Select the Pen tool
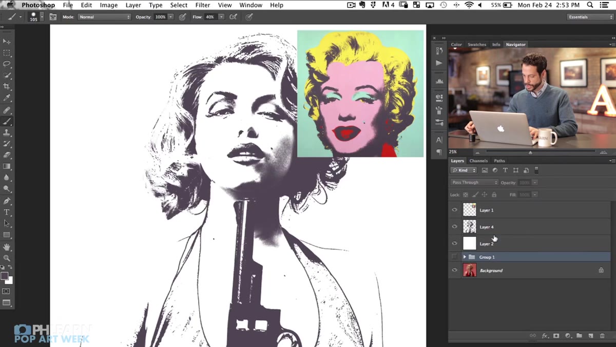 coord(7,201)
